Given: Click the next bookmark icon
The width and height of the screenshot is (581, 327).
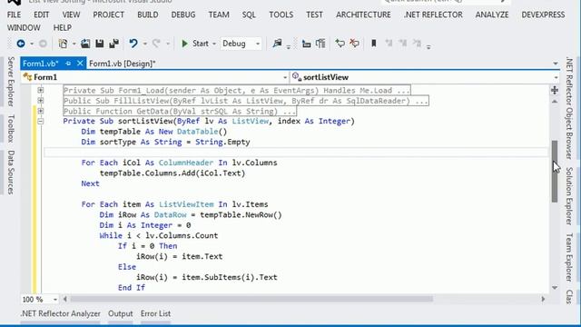Looking at the screenshot, I should tap(403, 44).
